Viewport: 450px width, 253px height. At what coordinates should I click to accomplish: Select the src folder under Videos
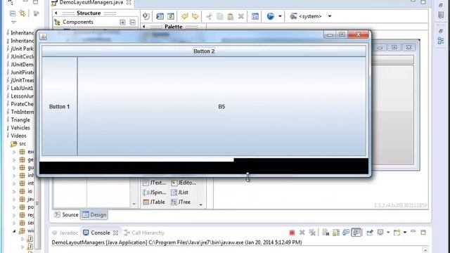[18, 143]
